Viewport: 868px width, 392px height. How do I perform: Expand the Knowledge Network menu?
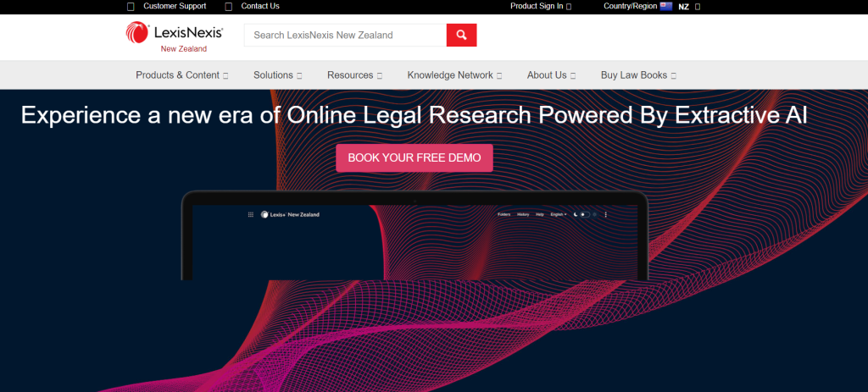coord(454,75)
